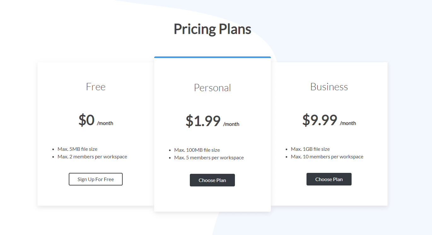Select the Personal plan heading

213,88
